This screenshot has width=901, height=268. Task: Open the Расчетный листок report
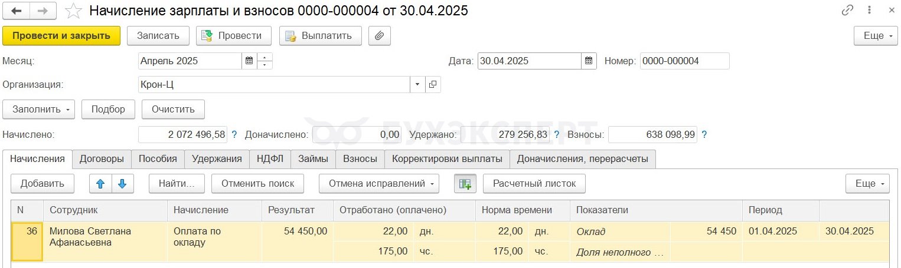click(x=534, y=183)
